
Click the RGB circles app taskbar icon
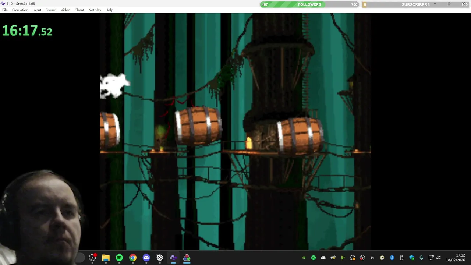point(187,258)
